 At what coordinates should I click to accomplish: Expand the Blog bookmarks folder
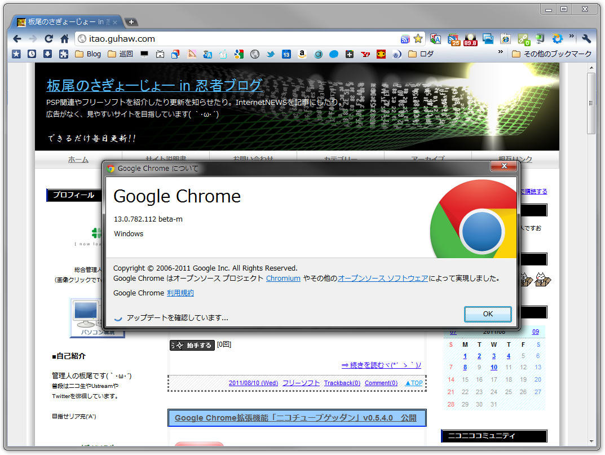[88, 54]
